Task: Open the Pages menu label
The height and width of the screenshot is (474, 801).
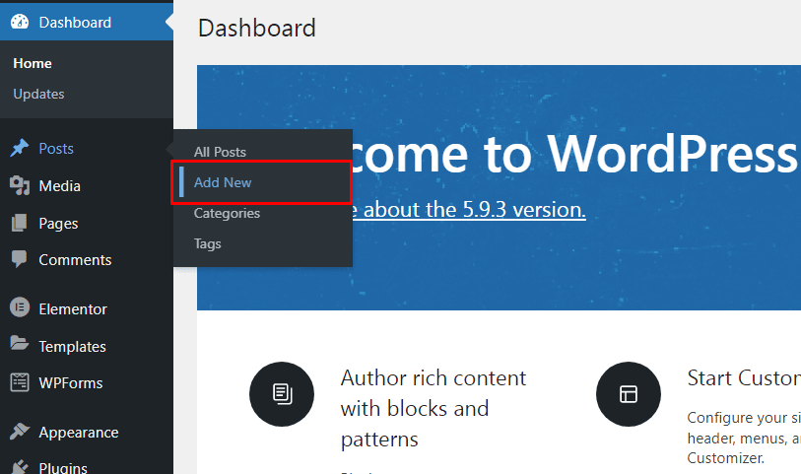Action: pos(59,224)
